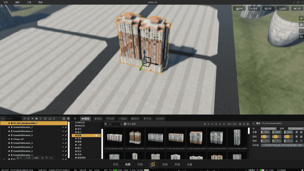Open the 路线 tab

click(x=123, y=119)
